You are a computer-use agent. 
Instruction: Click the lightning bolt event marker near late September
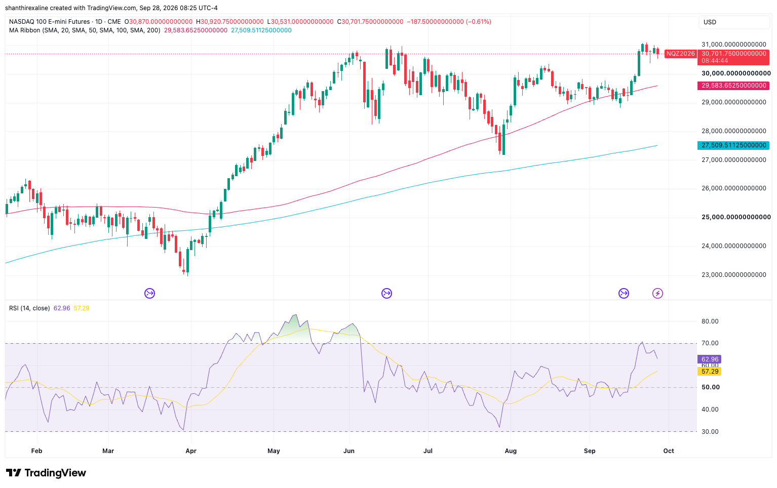point(657,293)
